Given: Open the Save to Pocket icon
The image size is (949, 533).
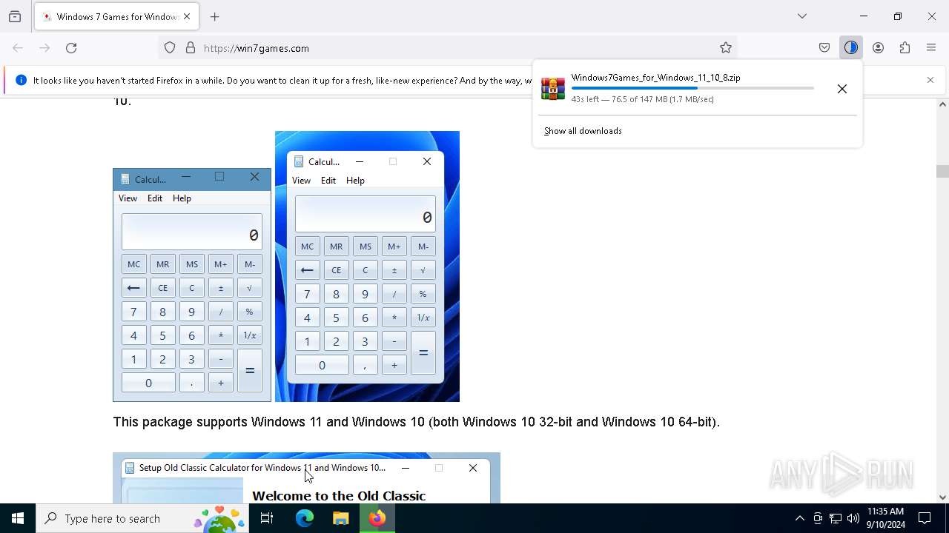Looking at the screenshot, I should 824,48.
